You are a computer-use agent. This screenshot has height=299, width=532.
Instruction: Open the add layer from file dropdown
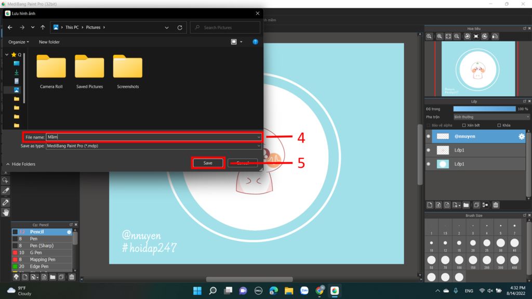457,205
